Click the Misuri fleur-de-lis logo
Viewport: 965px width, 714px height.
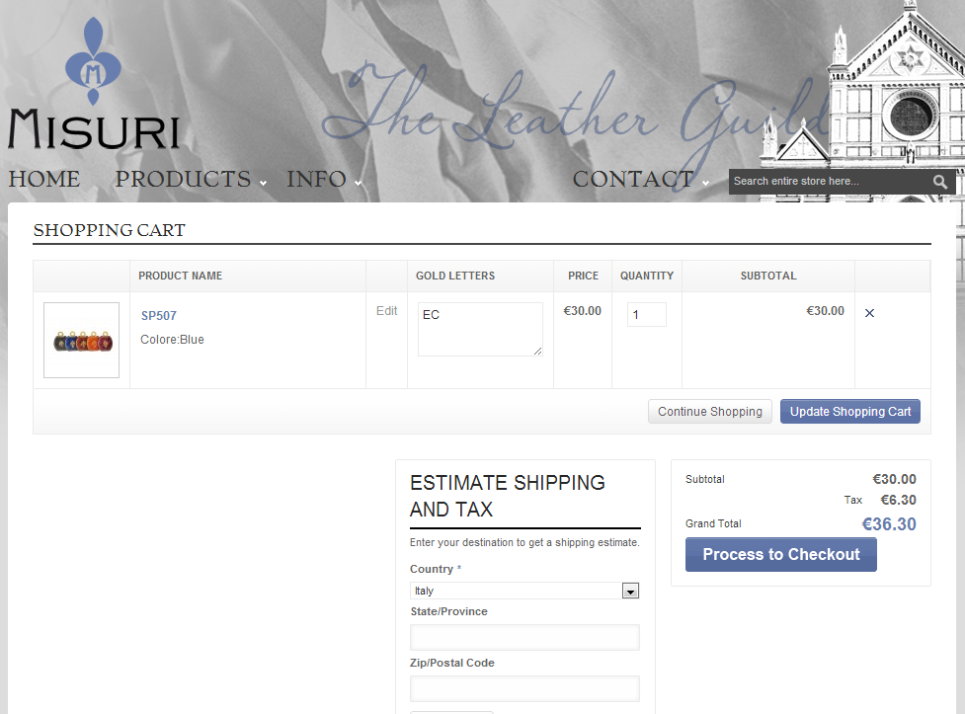[x=93, y=60]
